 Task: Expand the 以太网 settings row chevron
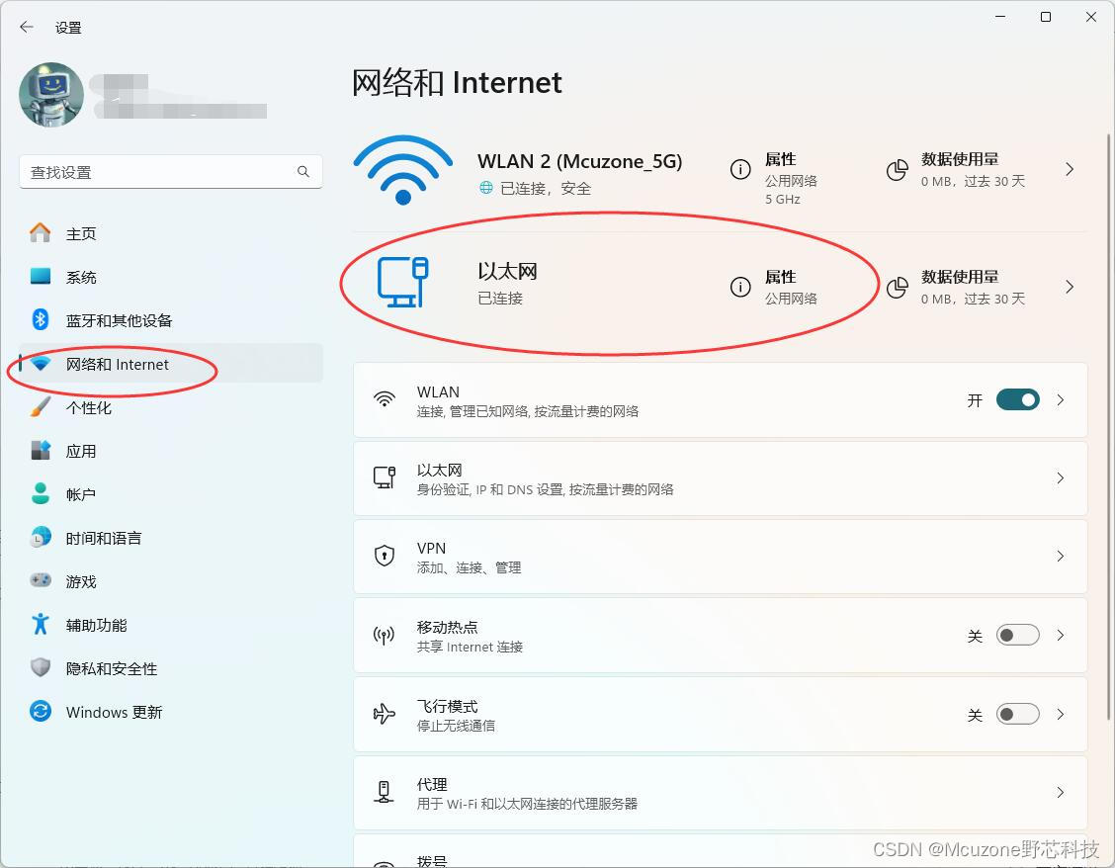(x=1061, y=478)
